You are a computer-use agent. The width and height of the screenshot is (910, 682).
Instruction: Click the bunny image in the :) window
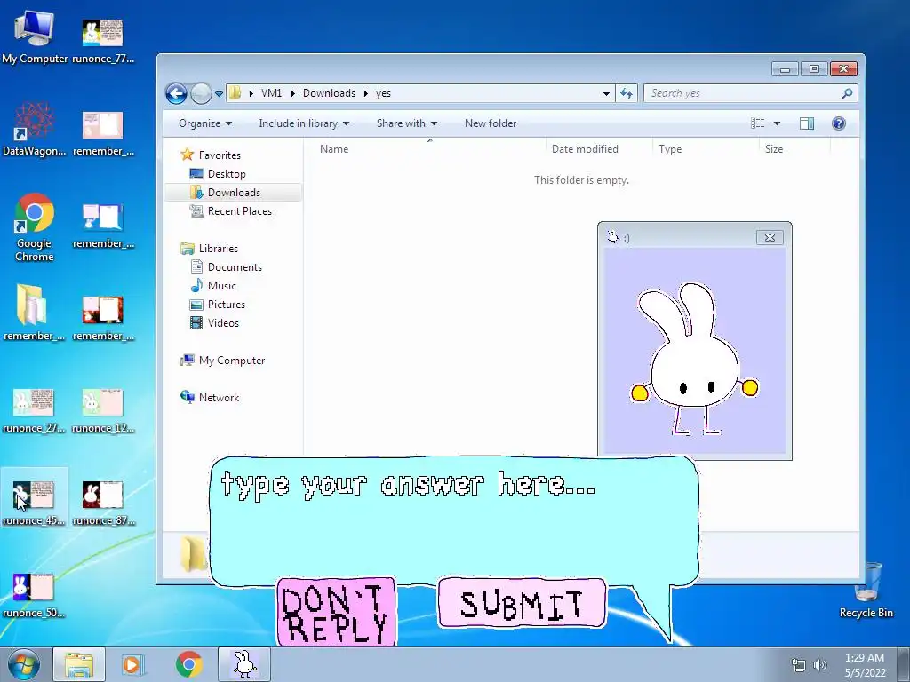(x=694, y=358)
